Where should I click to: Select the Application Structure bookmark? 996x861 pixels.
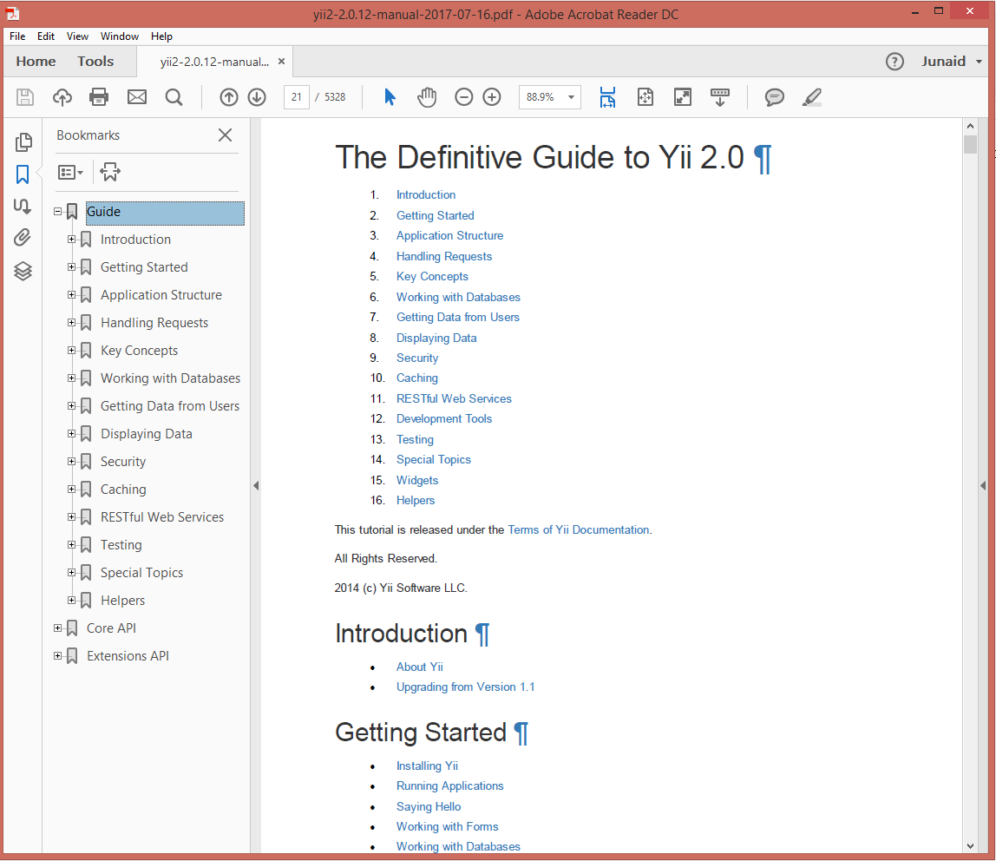click(161, 295)
